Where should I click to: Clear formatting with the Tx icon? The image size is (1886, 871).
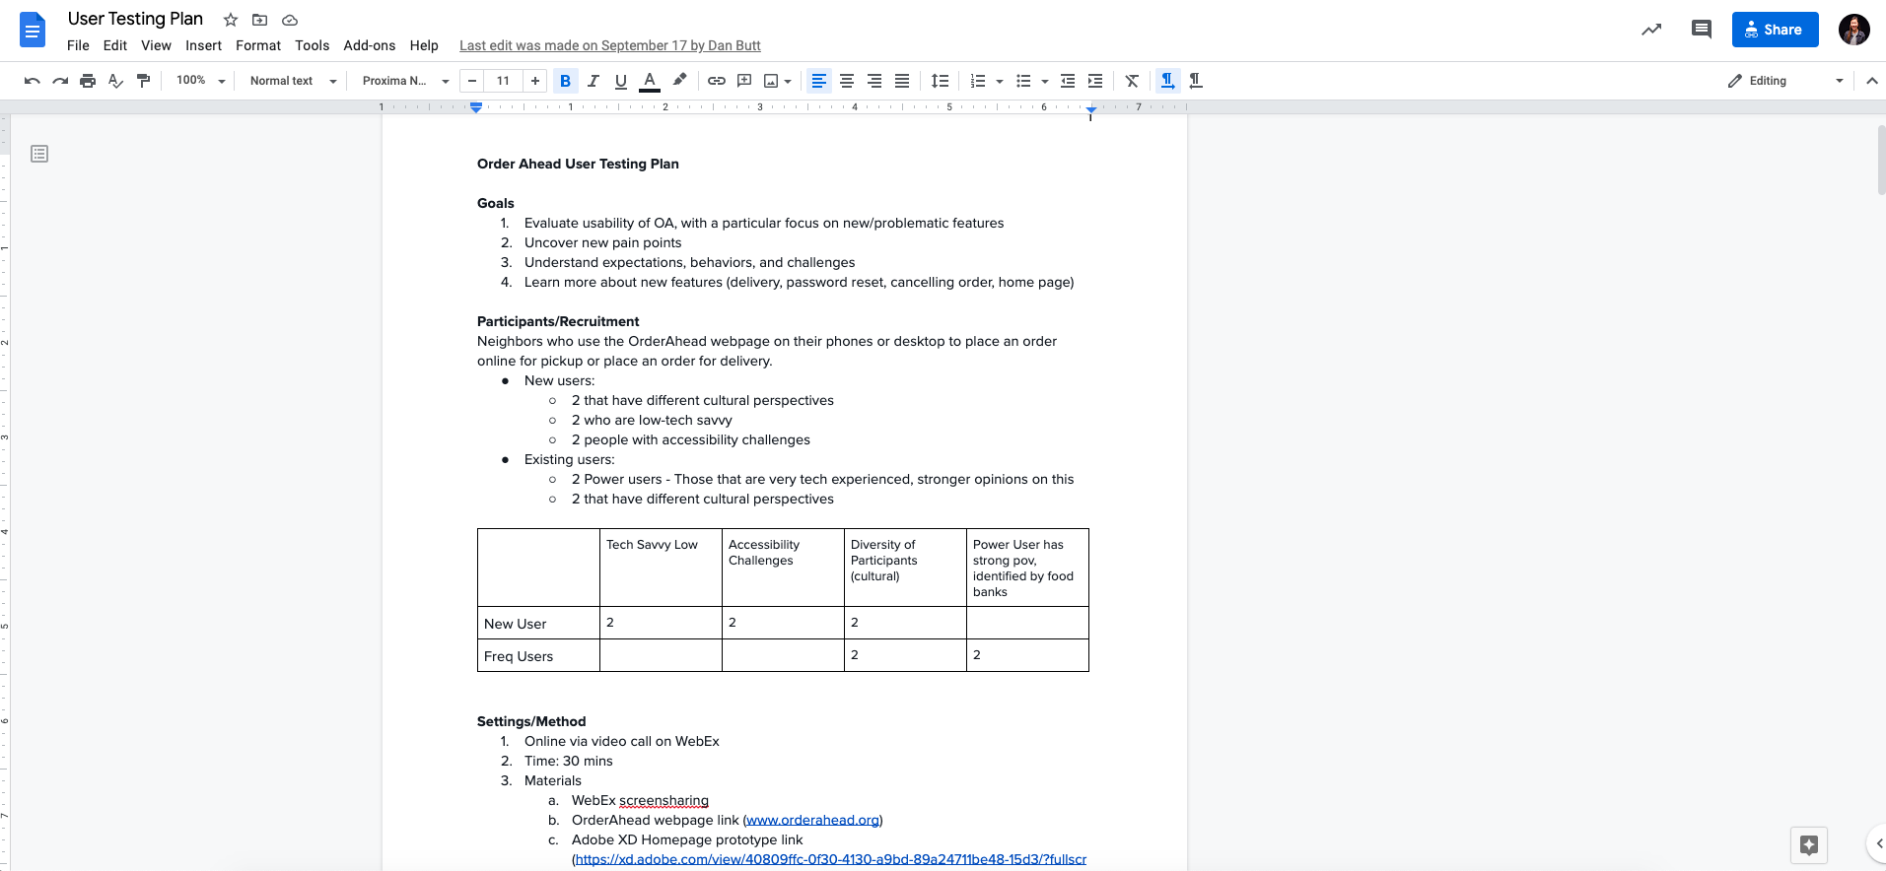click(x=1132, y=81)
